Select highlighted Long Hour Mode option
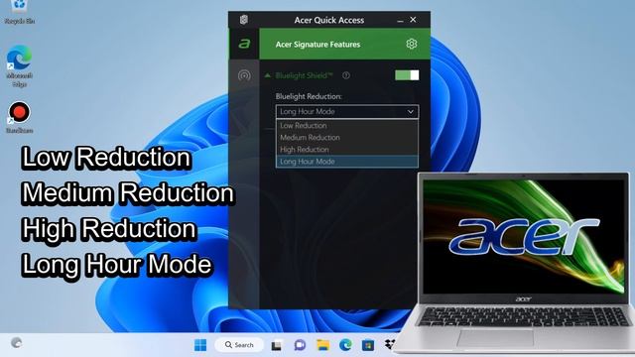The width and height of the screenshot is (635, 357). (x=347, y=162)
